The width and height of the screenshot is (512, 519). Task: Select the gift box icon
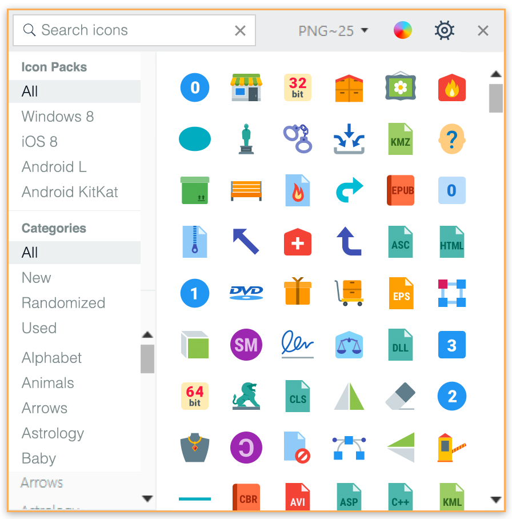click(x=298, y=293)
